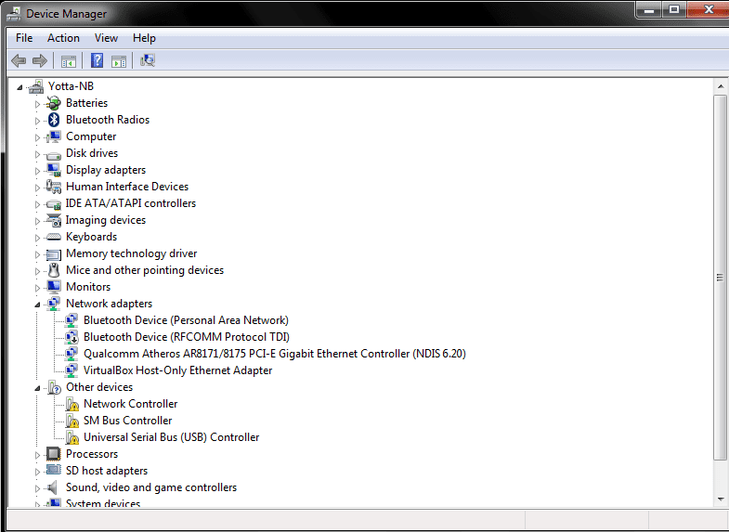The image size is (729, 532).
Task: Click the vertical scrollbar thumb
Action: [721, 278]
